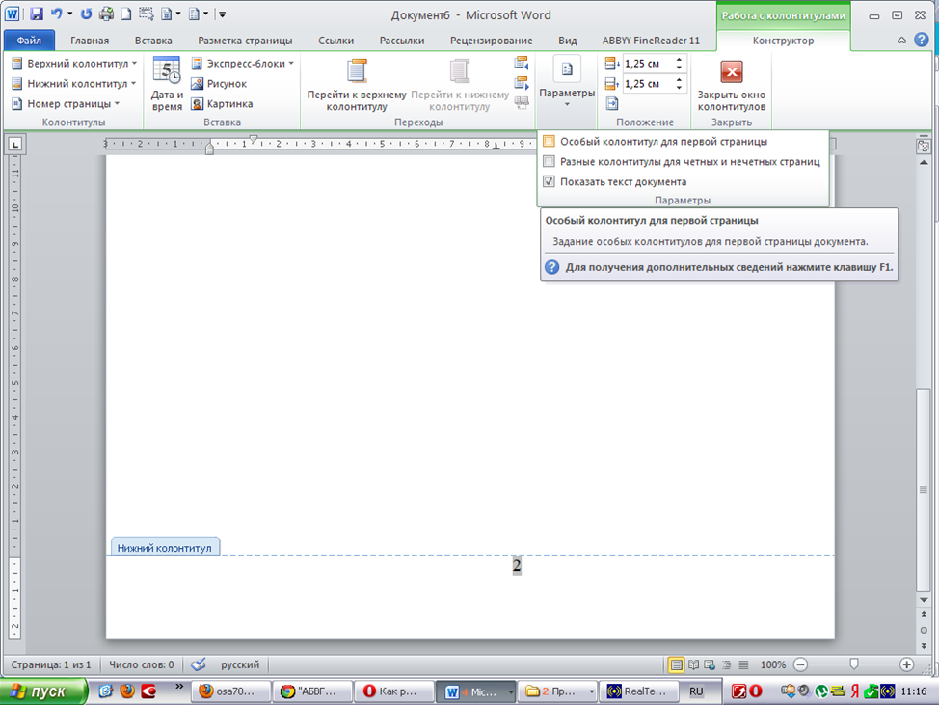Switch to Вид tab
Image resolution: width=939 pixels, height=705 pixels.
point(568,41)
